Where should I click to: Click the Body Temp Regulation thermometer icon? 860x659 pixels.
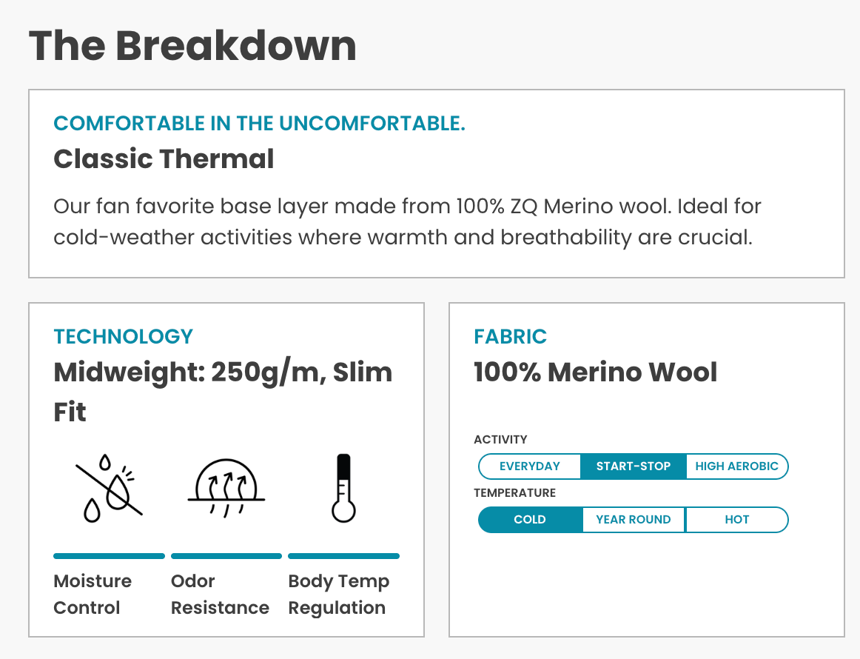[x=343, y=489]
